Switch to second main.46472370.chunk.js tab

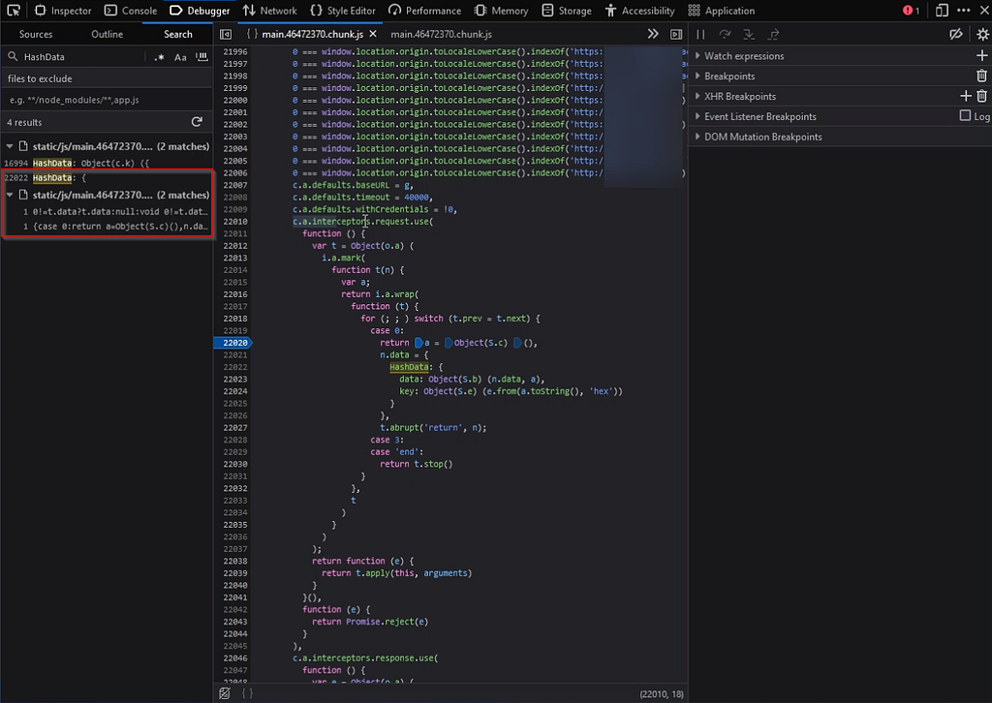[x=441, y=34]
